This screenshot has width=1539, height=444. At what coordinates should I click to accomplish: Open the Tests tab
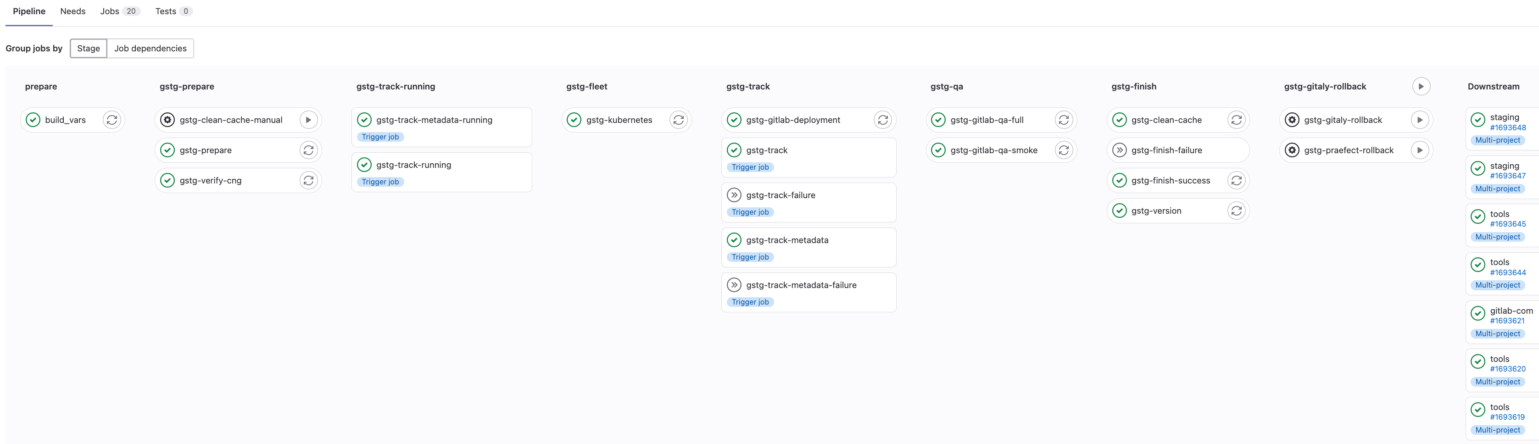(x=174, y=11)
